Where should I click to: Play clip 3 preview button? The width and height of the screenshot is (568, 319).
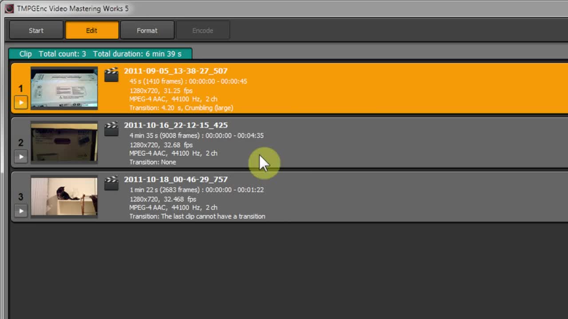click(21, 211)
